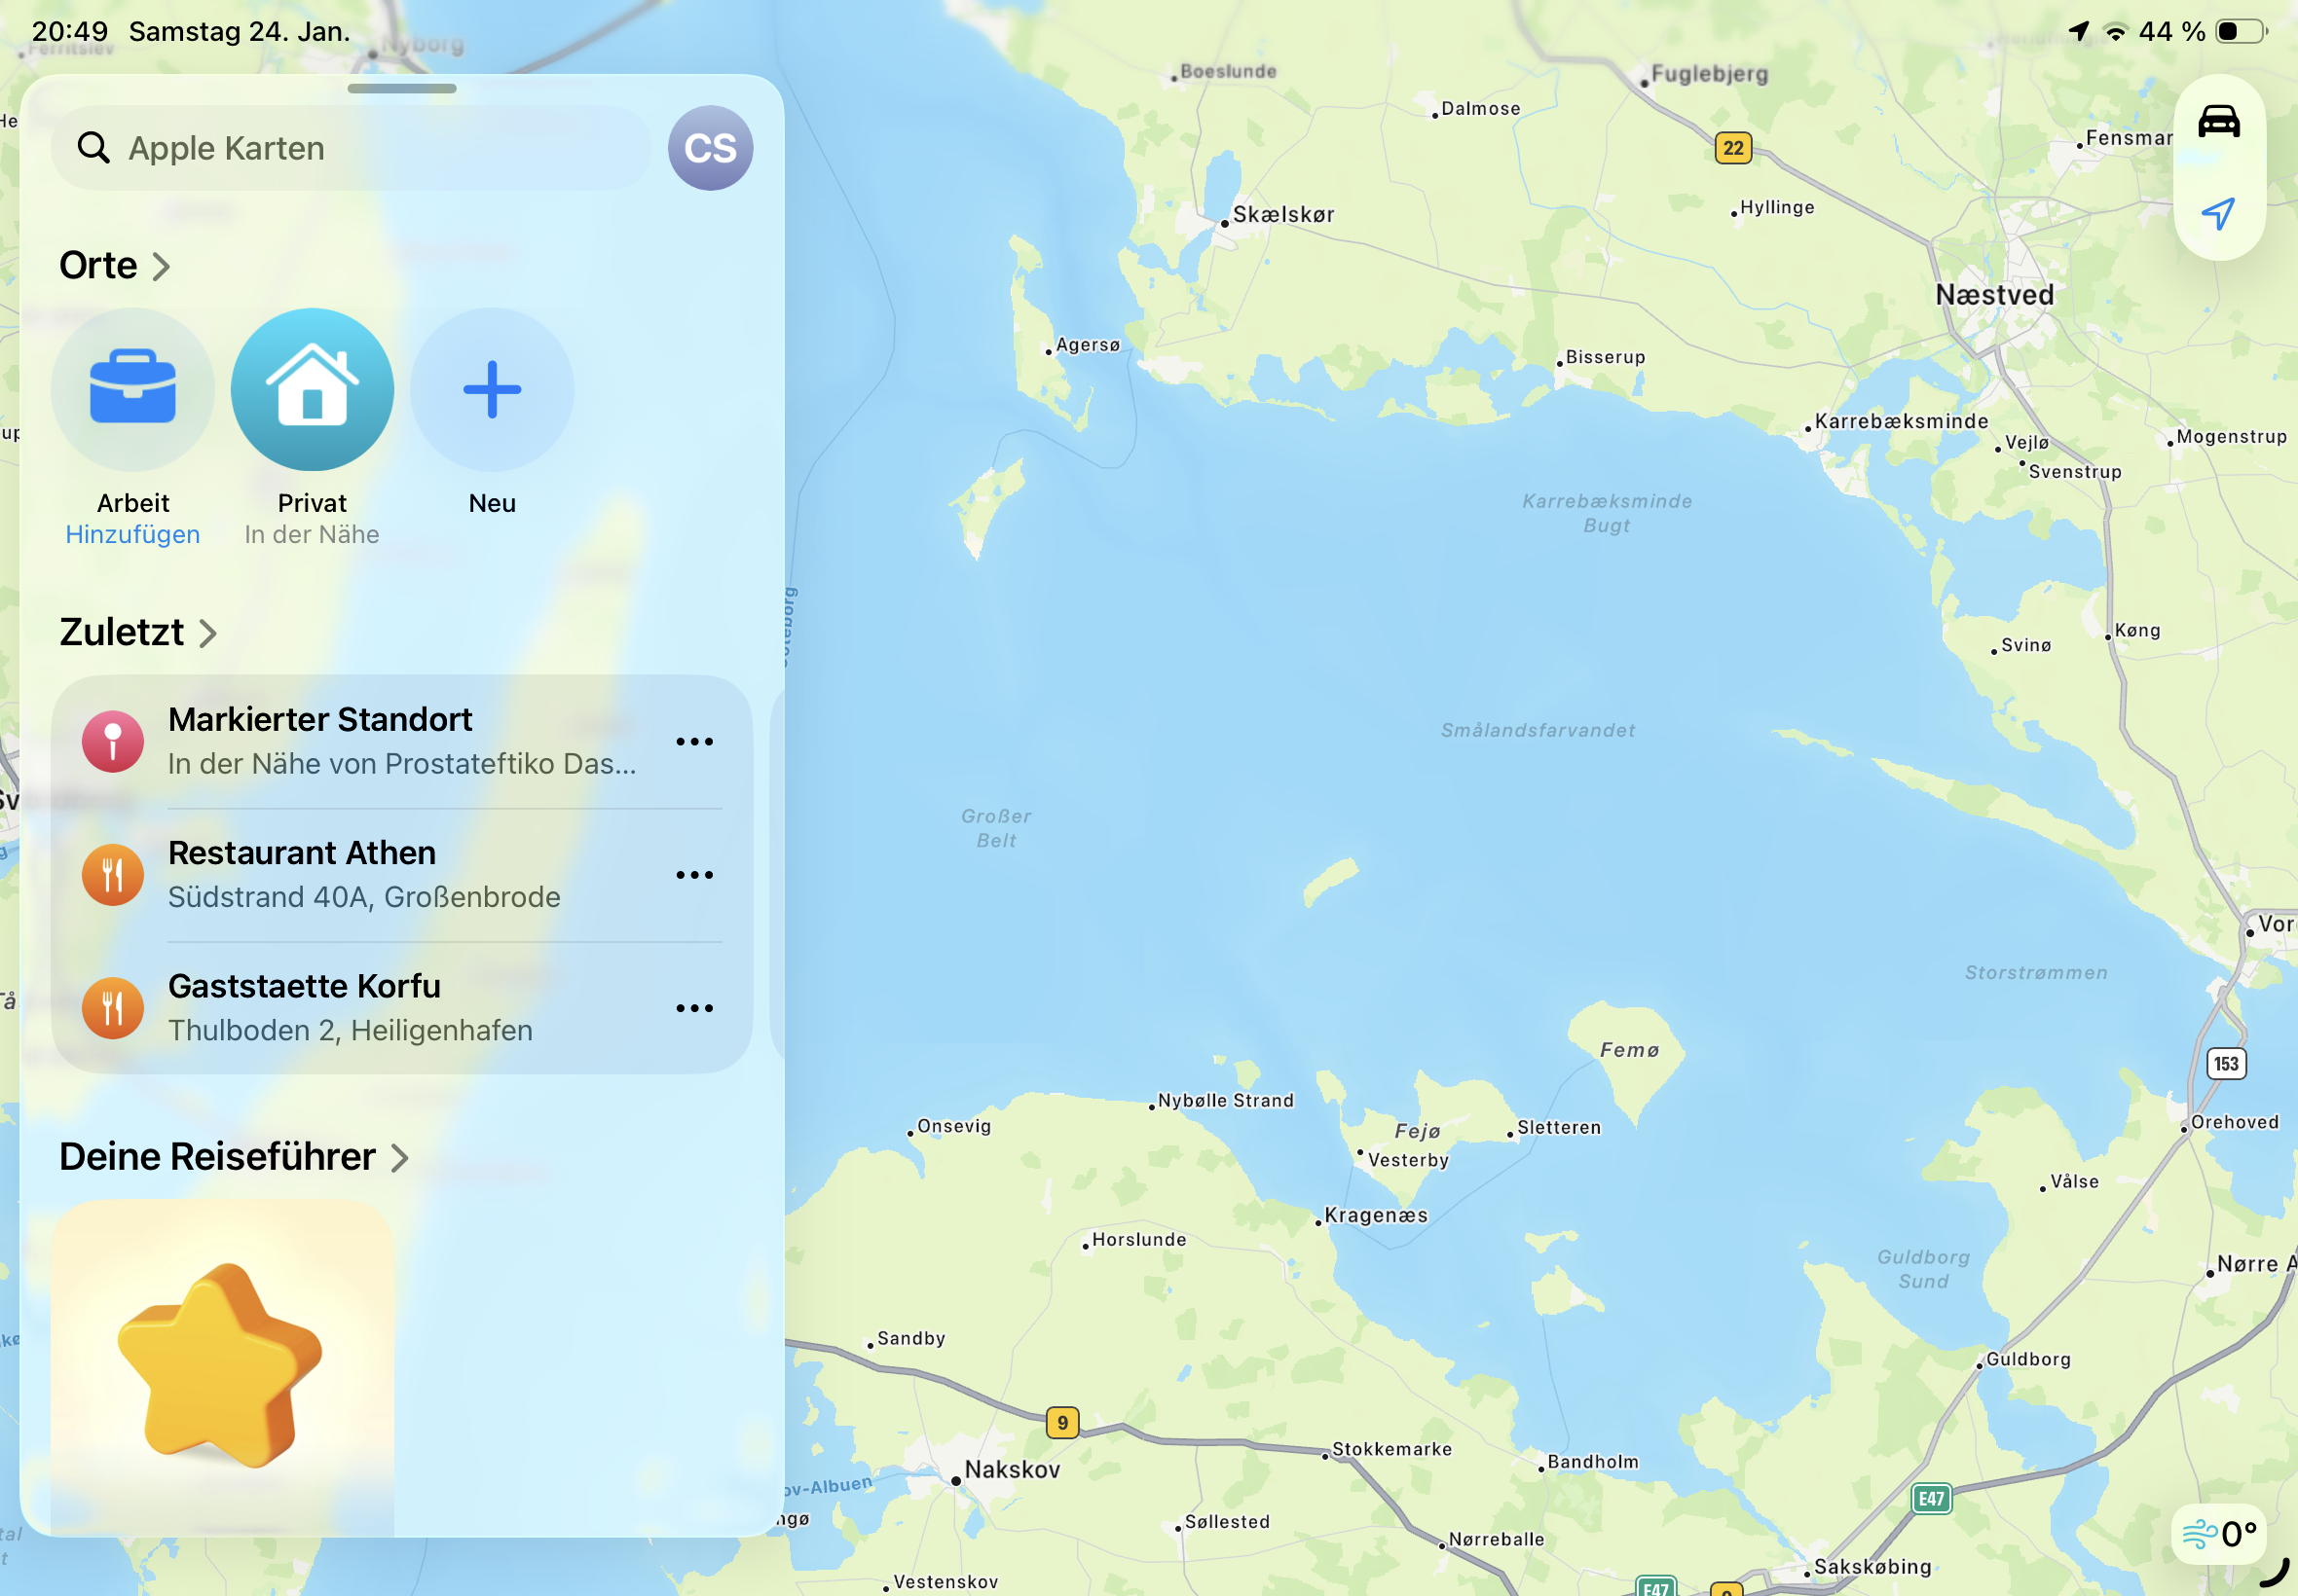Open the weather 0° widget
This screenshot has width=2298, height=1596.
coord(2219,1532)
